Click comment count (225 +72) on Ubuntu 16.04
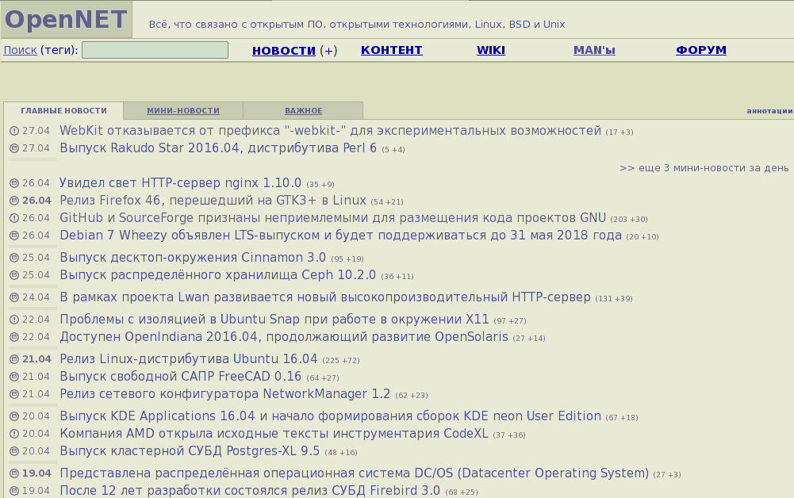 pos(341,361)
